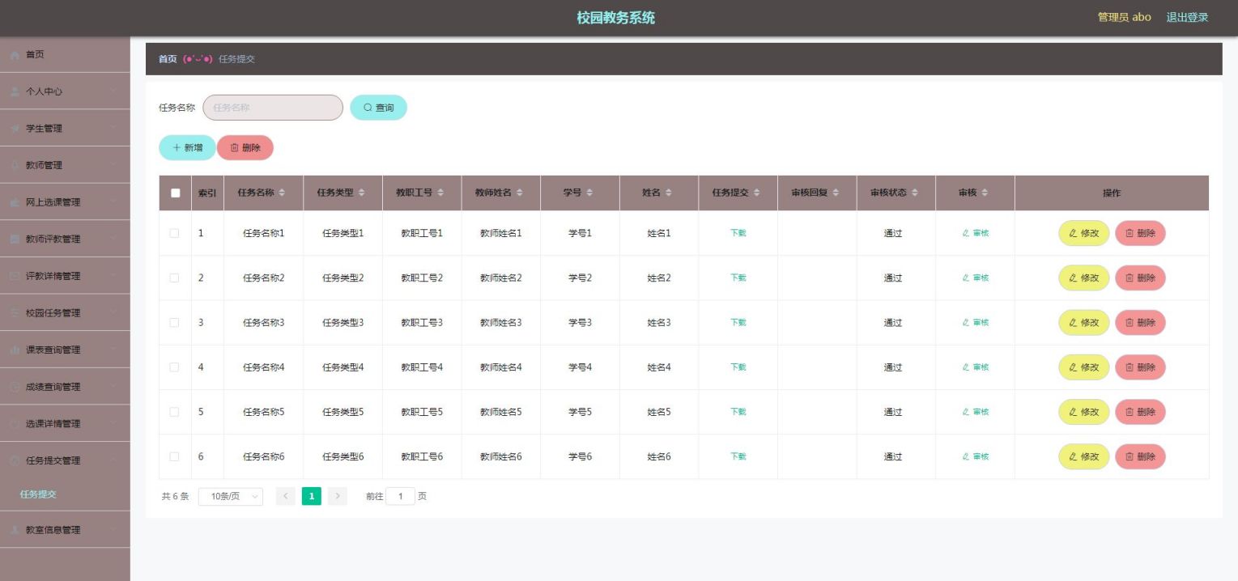The image size is (1238, 581).
Task: Expand the 网上选课管理 sidebar menu
Action: pyautogui.click(x=65, y=202)
